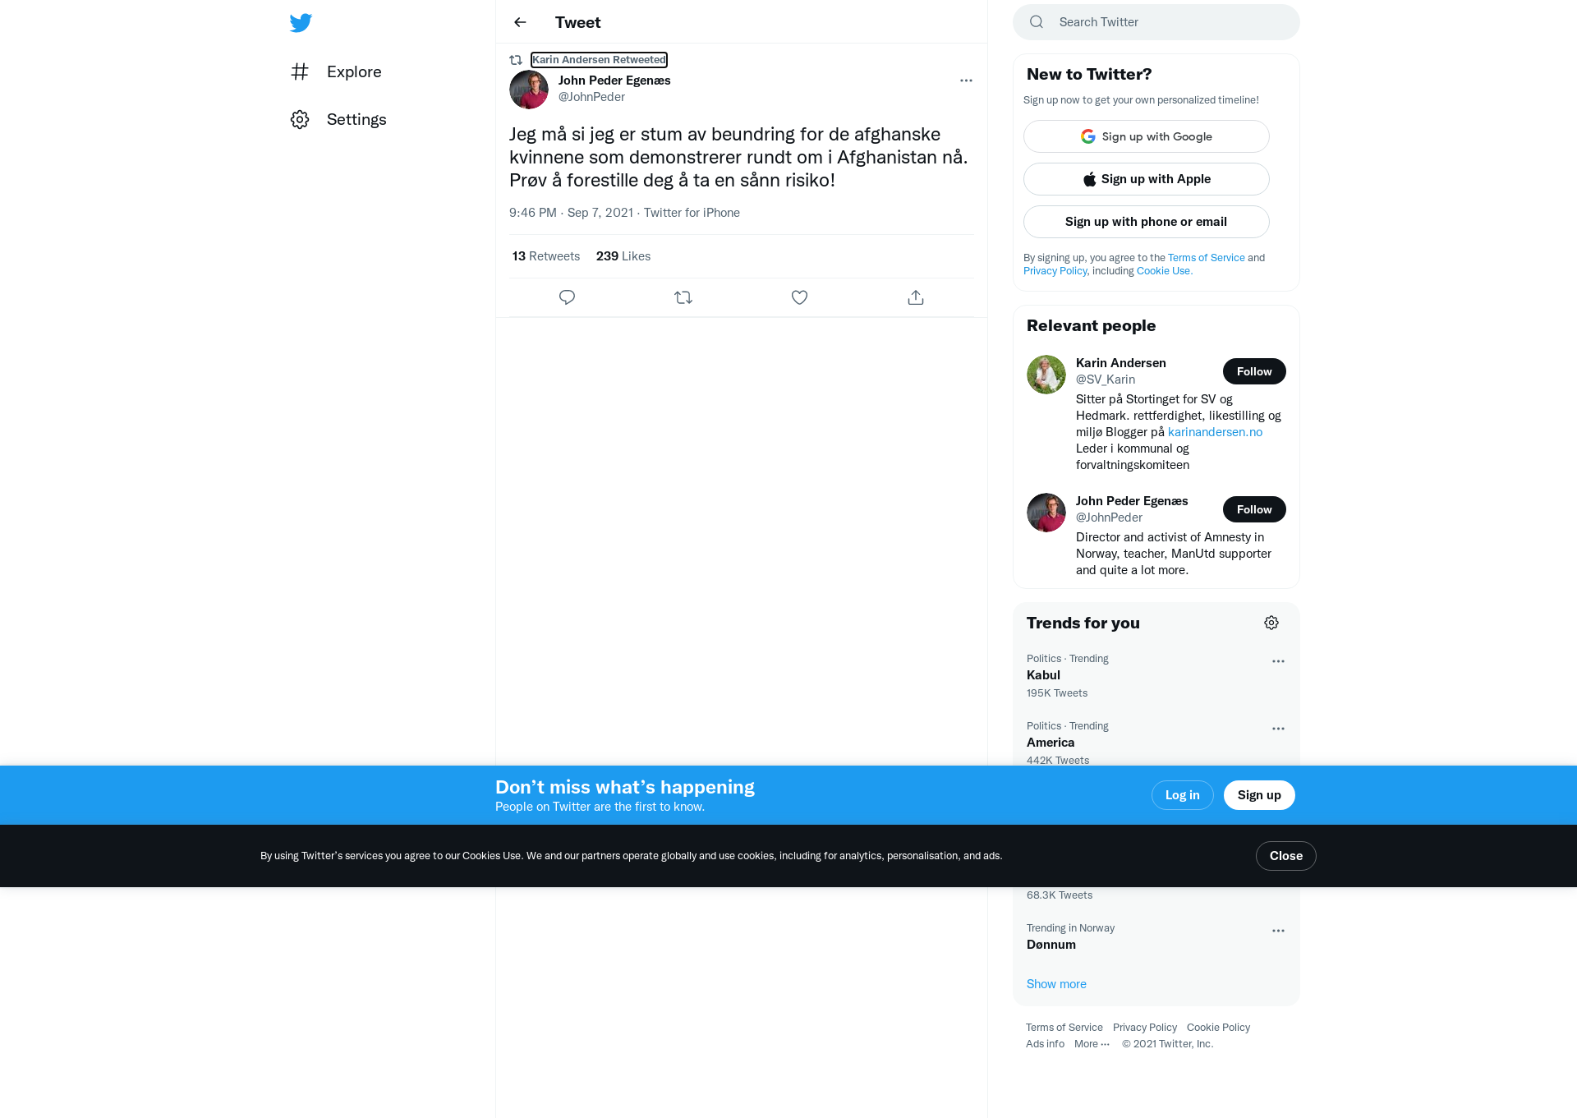Open more options for the Kabul trend
Screen dimensions: 1577x1118
[1278, 661]
